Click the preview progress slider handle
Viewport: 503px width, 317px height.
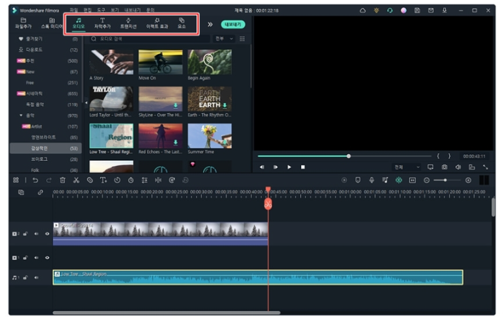(348, 156)
